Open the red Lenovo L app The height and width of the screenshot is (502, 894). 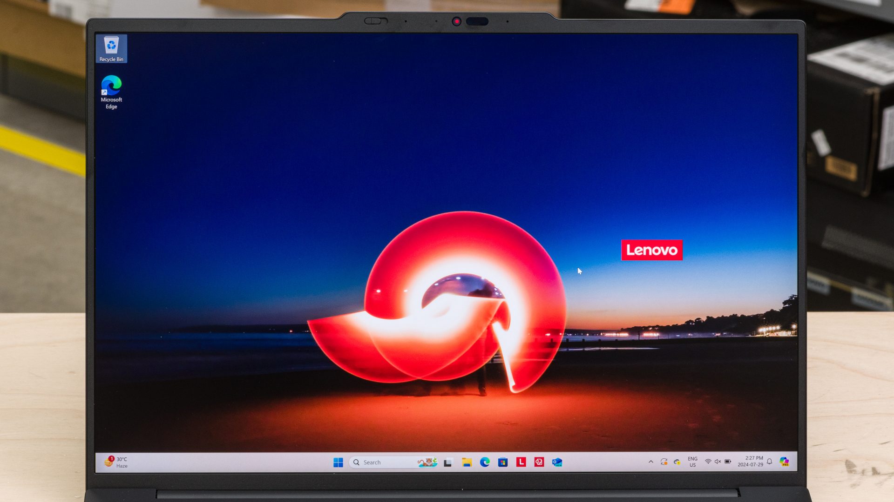click(521, 462)
